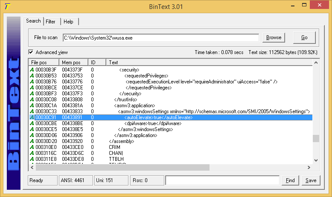Sort by the File pos column header
The height and width of the screenshot is (197, 332).
click(44, 63)
